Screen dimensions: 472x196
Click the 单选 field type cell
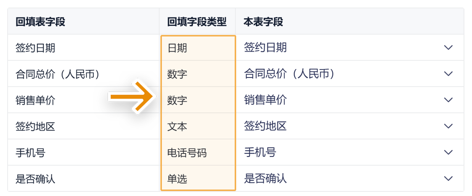[198, 178]
